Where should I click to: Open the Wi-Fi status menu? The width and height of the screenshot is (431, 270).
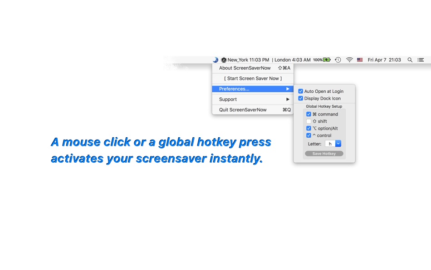349,60
